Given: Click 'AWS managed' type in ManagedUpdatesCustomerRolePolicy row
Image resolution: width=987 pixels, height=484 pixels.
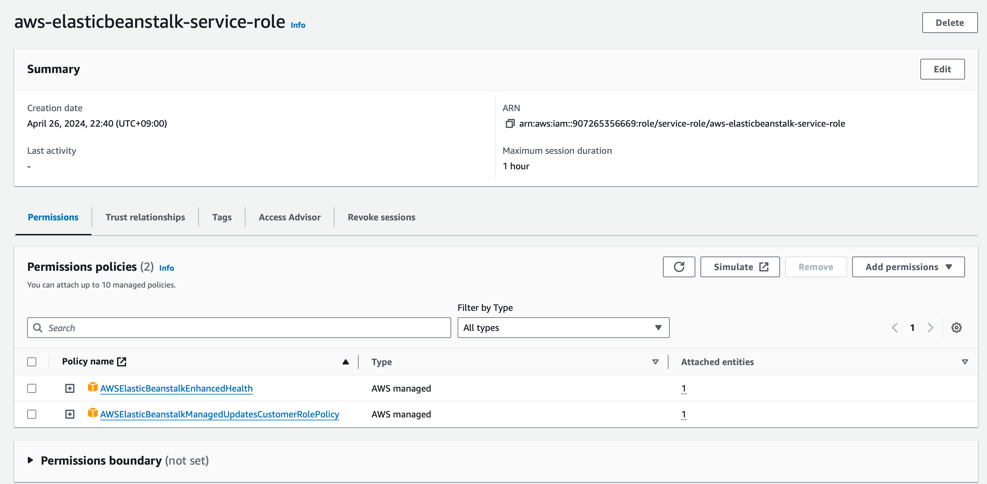Looking at the screenshot, I should pos(401,414).
